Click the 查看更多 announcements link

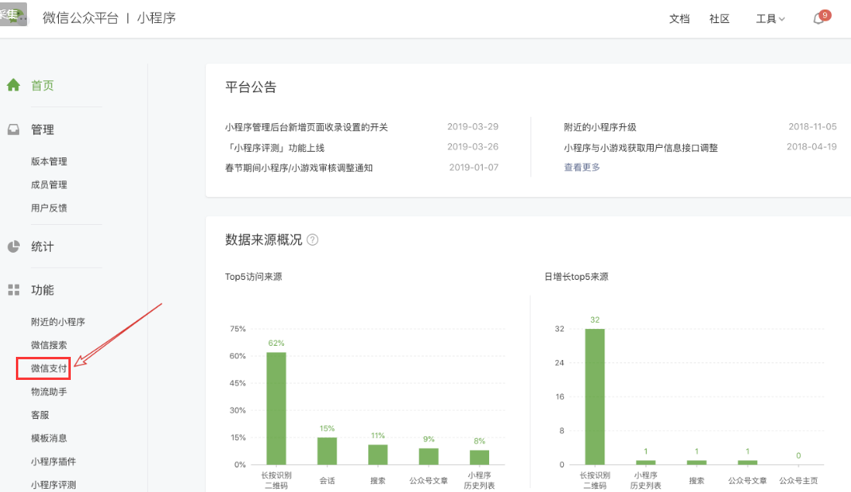tap(582, 168)
